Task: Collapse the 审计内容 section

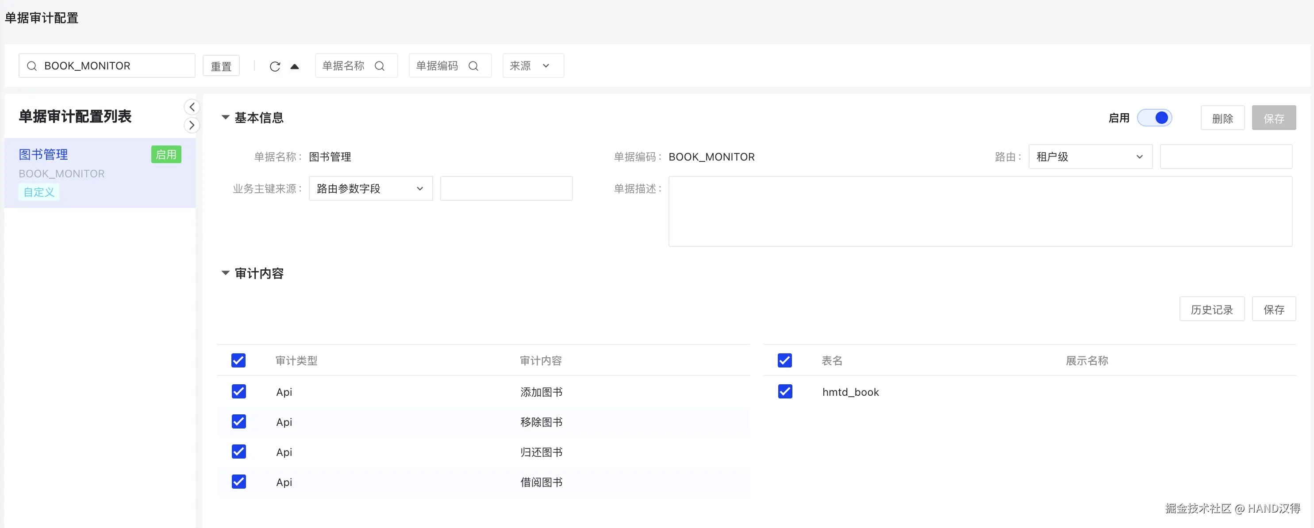Action: click(225, 273)
